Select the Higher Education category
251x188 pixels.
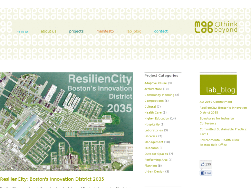(x=157, y=119)
